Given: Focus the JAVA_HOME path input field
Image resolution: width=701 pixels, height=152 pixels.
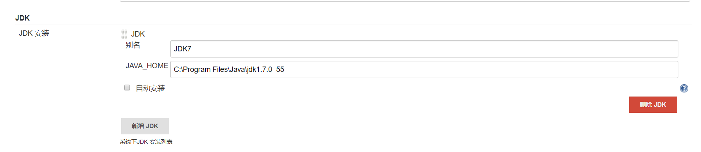Looking at the screenshot, I should [424, 69].
